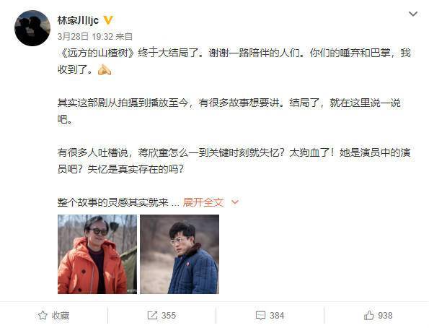Click the gold verified V badge
Viewport: 429px width, 328px height.
(x=108, y=20)
